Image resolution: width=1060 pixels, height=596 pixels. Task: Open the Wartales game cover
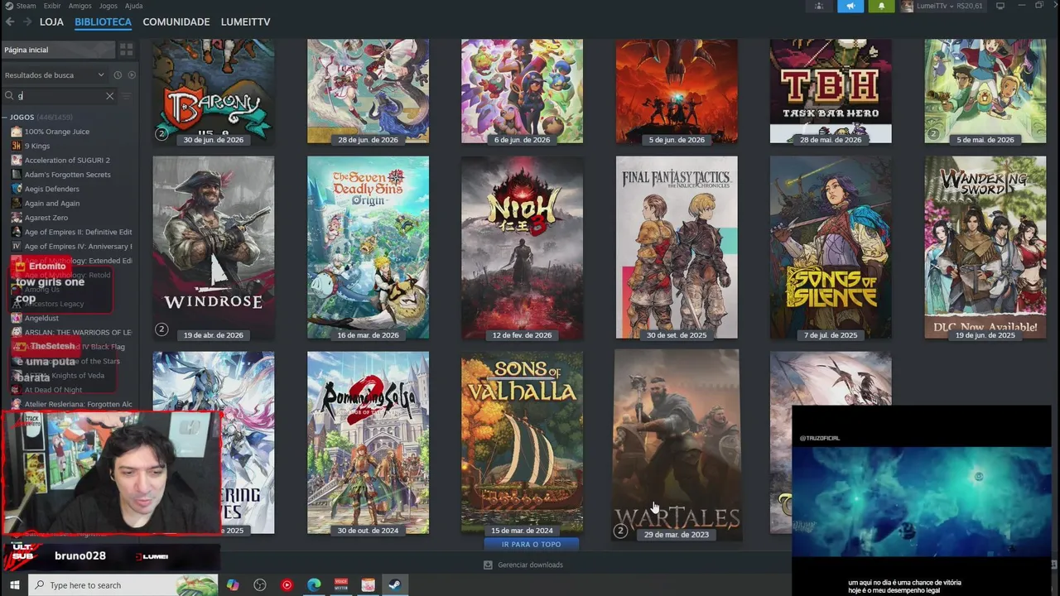click(677, 445)
